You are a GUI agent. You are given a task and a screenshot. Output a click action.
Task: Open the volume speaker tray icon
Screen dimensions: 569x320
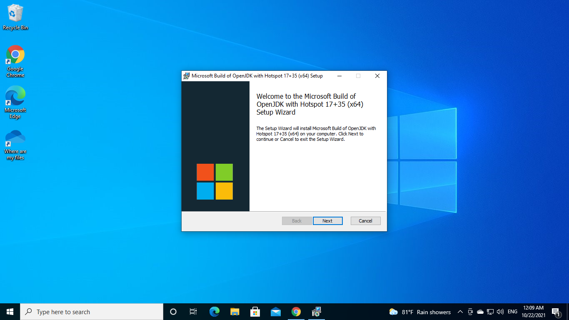(x=500, y=312)
